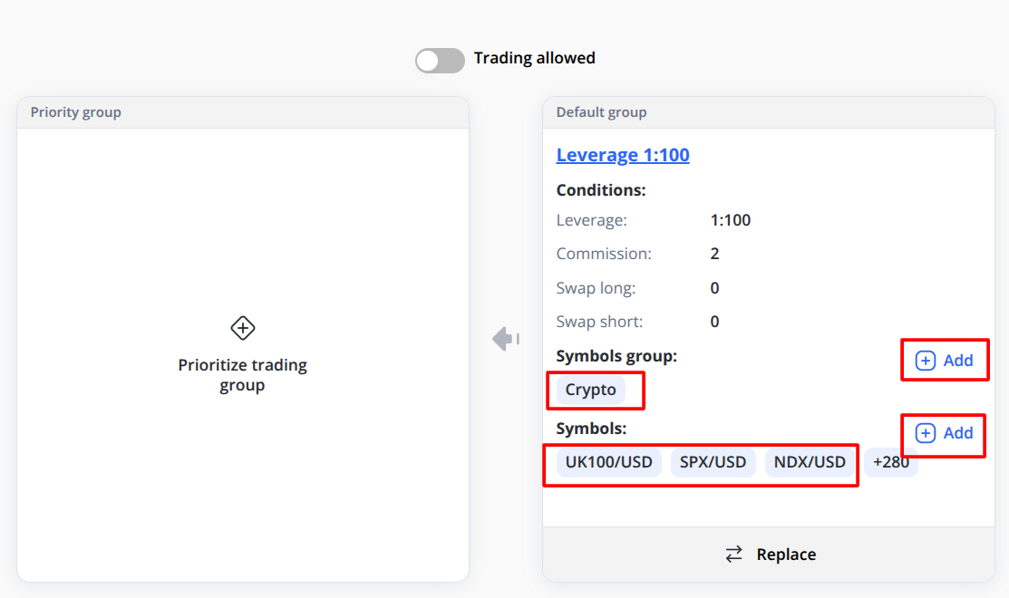Click the Prioritize trading group text

tap(243, 375)
